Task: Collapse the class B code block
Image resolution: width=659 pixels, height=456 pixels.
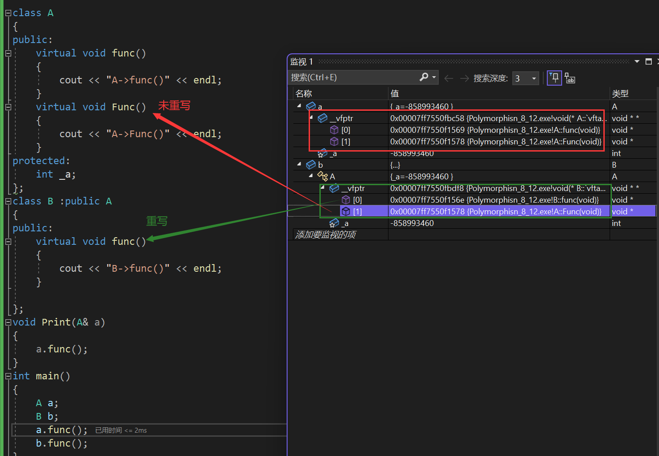Action: (8, 201)
